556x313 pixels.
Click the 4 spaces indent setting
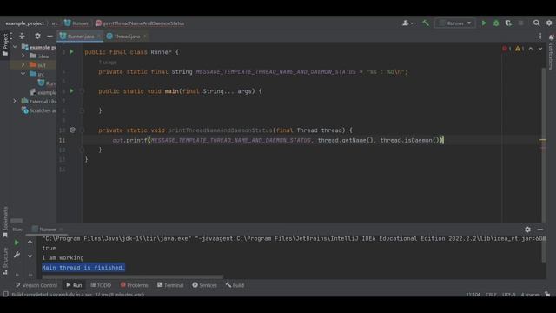530,295
